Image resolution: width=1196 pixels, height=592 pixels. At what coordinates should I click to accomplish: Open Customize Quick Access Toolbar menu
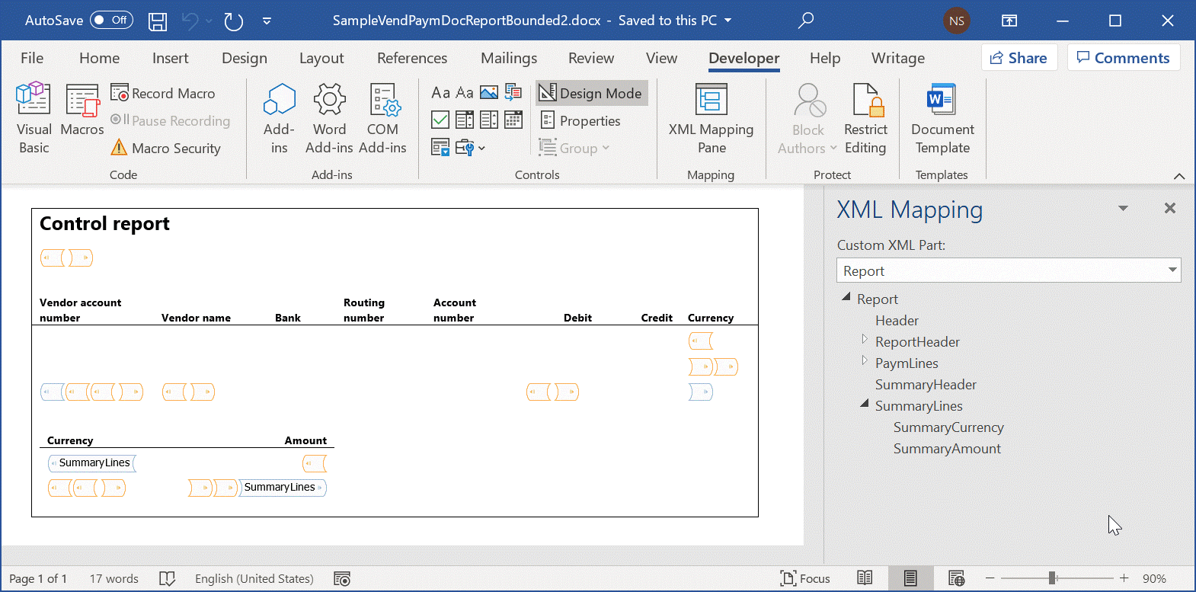pos(267,21)
